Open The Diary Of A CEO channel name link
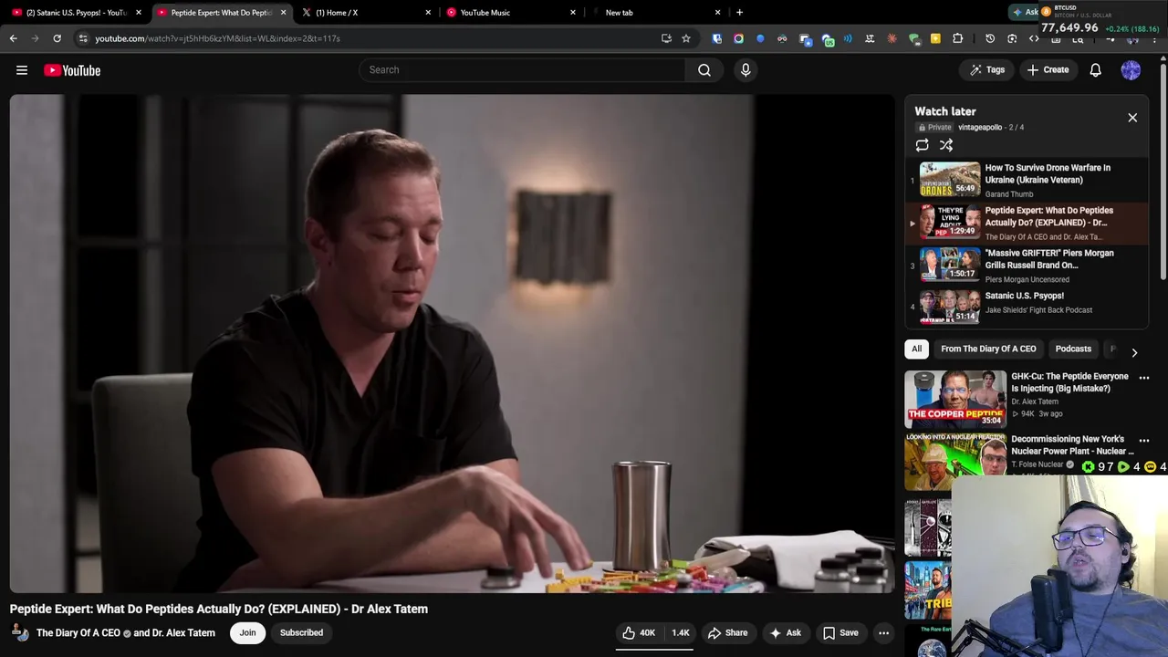The width and height of the screenshot is (1168, 657). point(78,632)
